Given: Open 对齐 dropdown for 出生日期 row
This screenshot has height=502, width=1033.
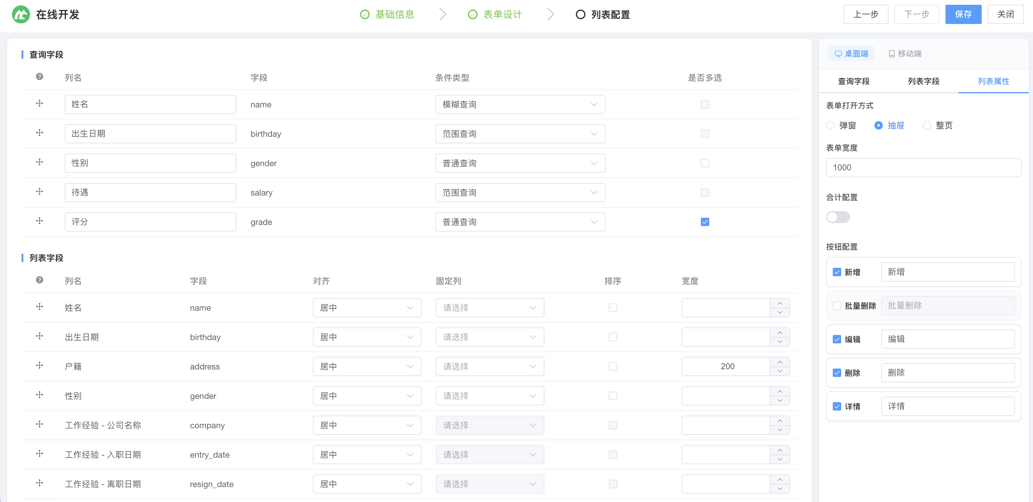Looking at the screenshot, I should (367, 337).
